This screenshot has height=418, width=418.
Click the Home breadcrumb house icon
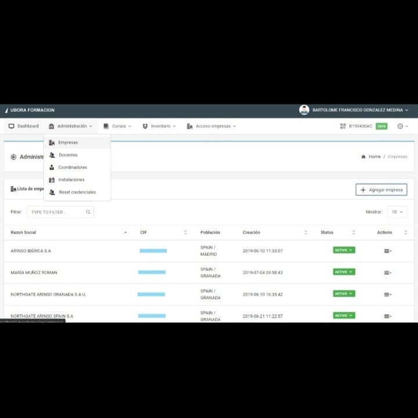pos(363,157)
